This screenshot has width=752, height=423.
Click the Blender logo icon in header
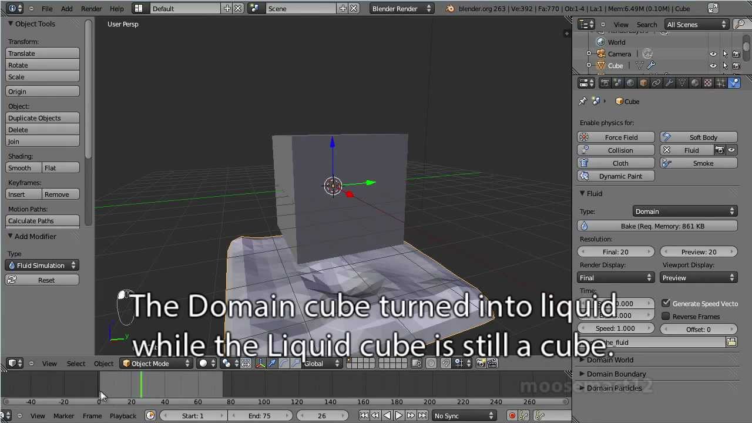(x=450, y=9)
